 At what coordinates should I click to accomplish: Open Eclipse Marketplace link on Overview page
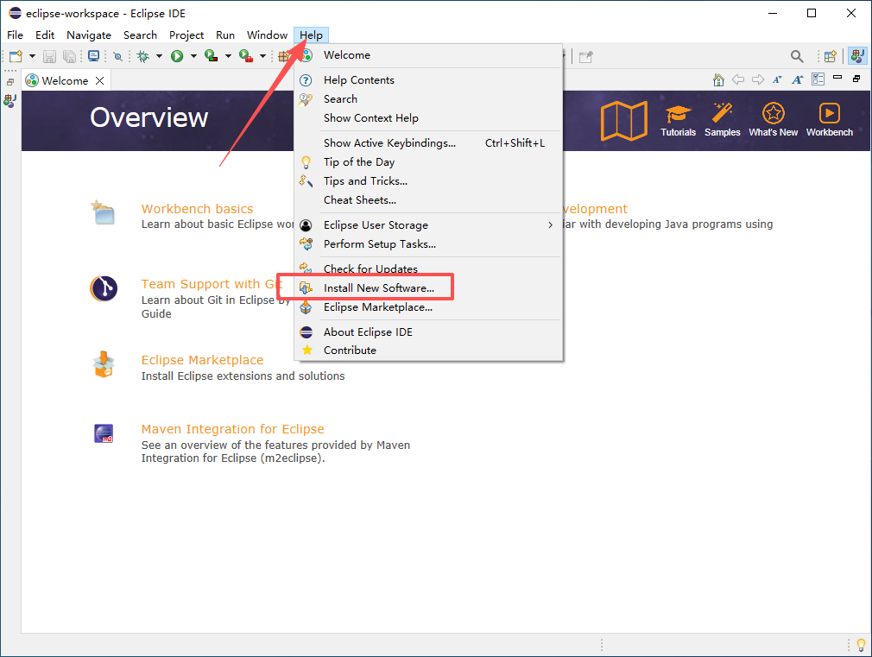point(202,360)
